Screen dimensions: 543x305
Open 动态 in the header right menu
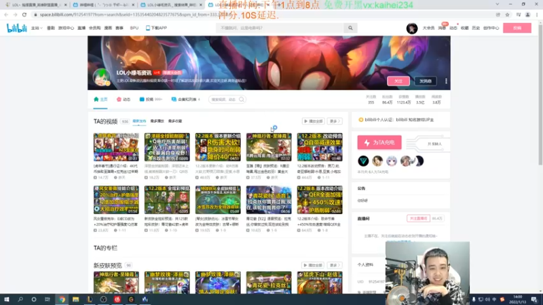[453, 28]
